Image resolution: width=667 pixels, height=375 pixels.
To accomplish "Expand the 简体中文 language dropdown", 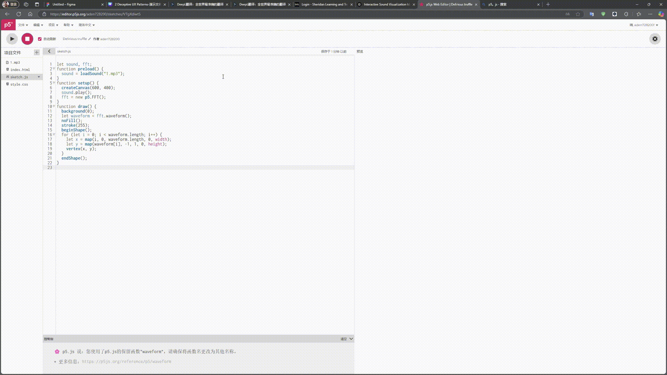I will point(87,25).
